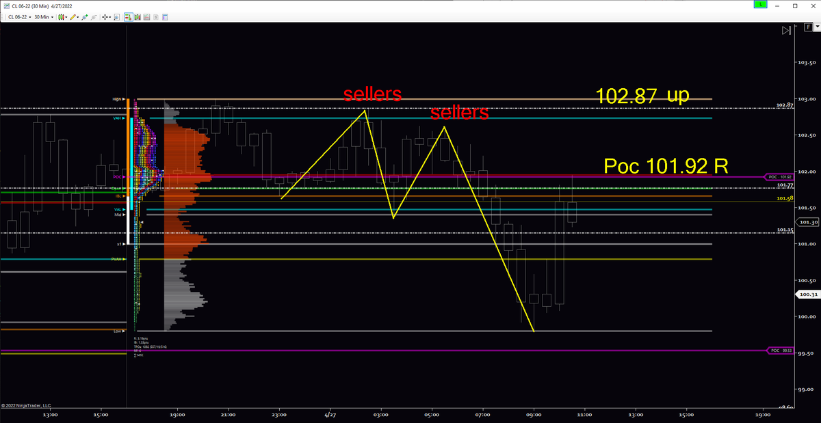This screenshot has height=423, width=821.
Task: Click the IBL profile label
Action: 119,195
